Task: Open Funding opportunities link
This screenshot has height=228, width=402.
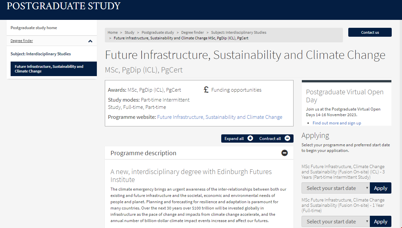Action: pos(236,90)
